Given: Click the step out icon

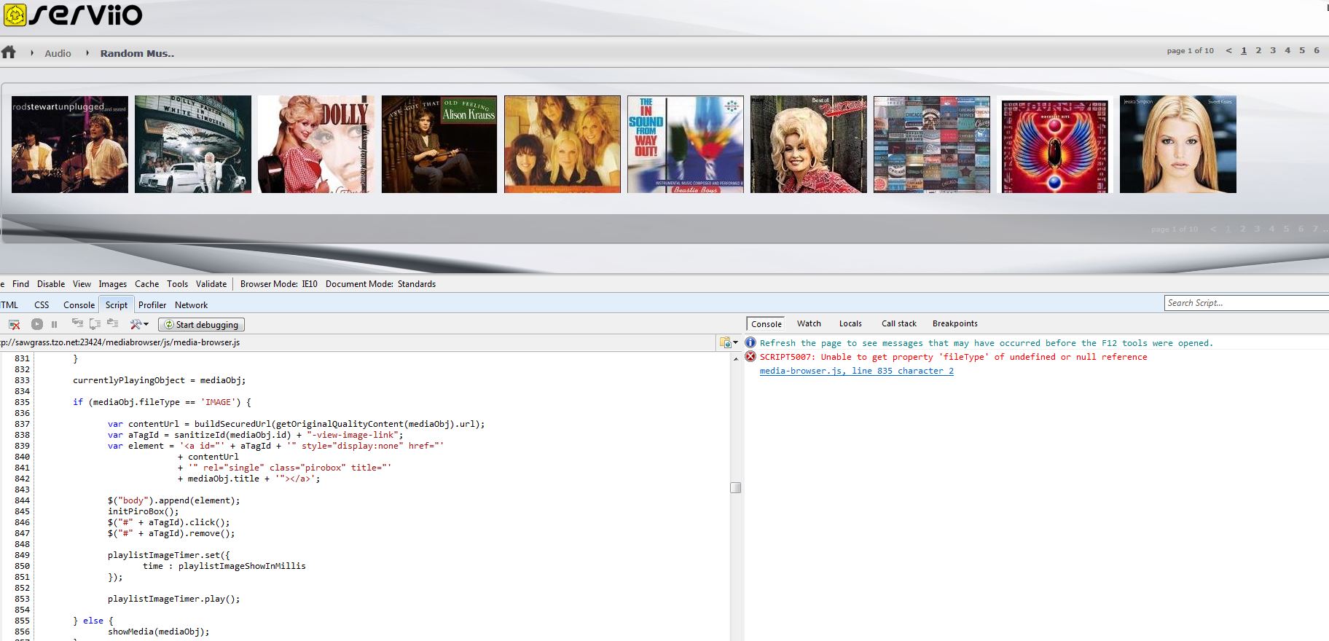Looking at the screenshot, I should tap(112, 323).
